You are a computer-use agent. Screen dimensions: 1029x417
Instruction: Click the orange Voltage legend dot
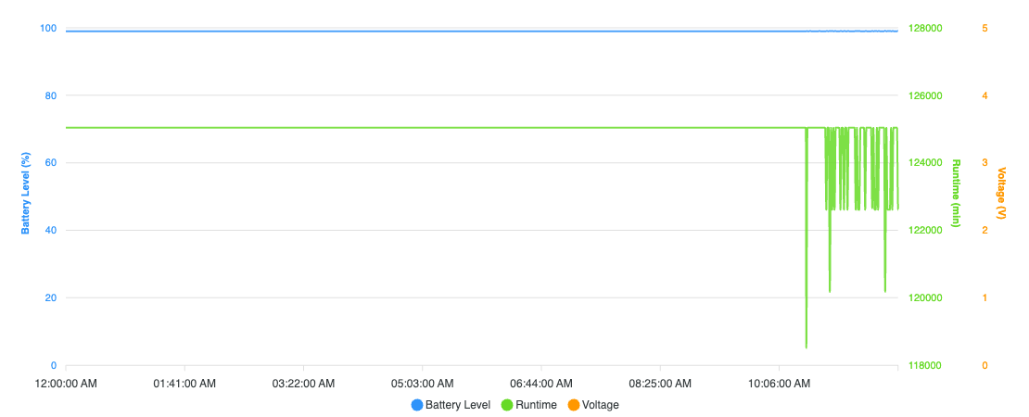coord(574,405)
